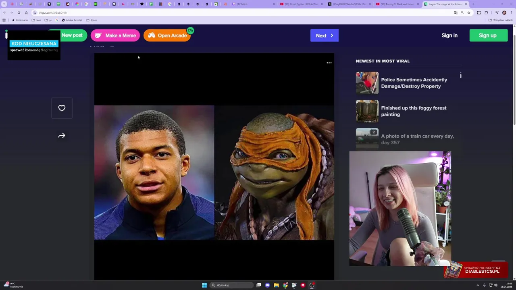Open the apps grid icon in bookmarks bar
Screen dimensions: 516x290
coord(4,20)
